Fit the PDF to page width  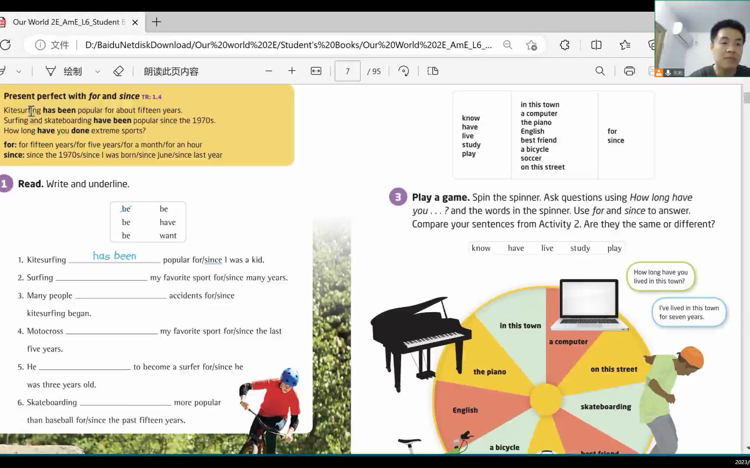(316, 71)
